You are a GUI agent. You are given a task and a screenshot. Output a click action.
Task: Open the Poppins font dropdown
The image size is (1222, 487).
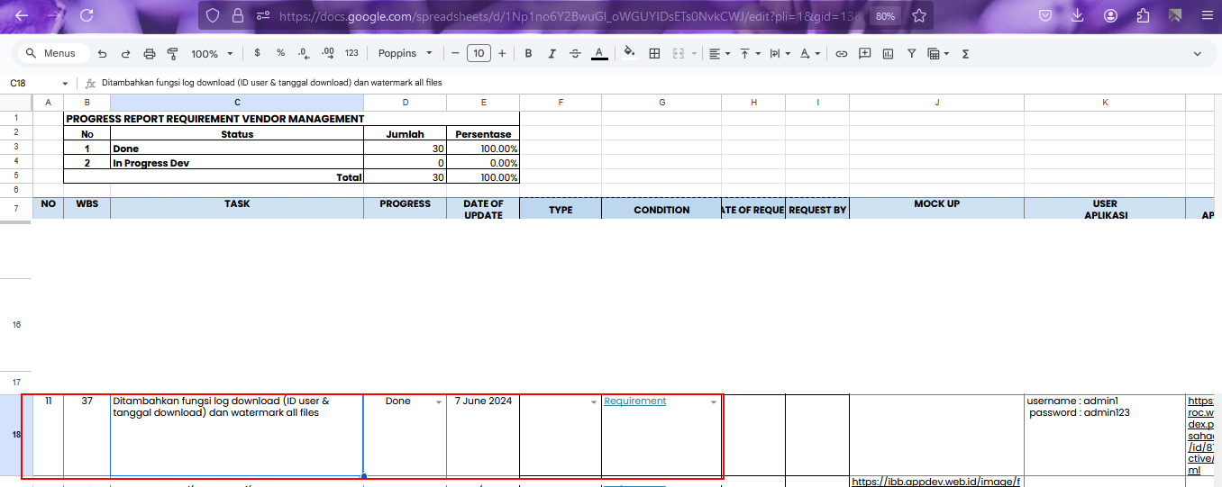(x=406, y=54)
